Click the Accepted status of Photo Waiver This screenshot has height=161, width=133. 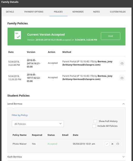click(52, 144)
